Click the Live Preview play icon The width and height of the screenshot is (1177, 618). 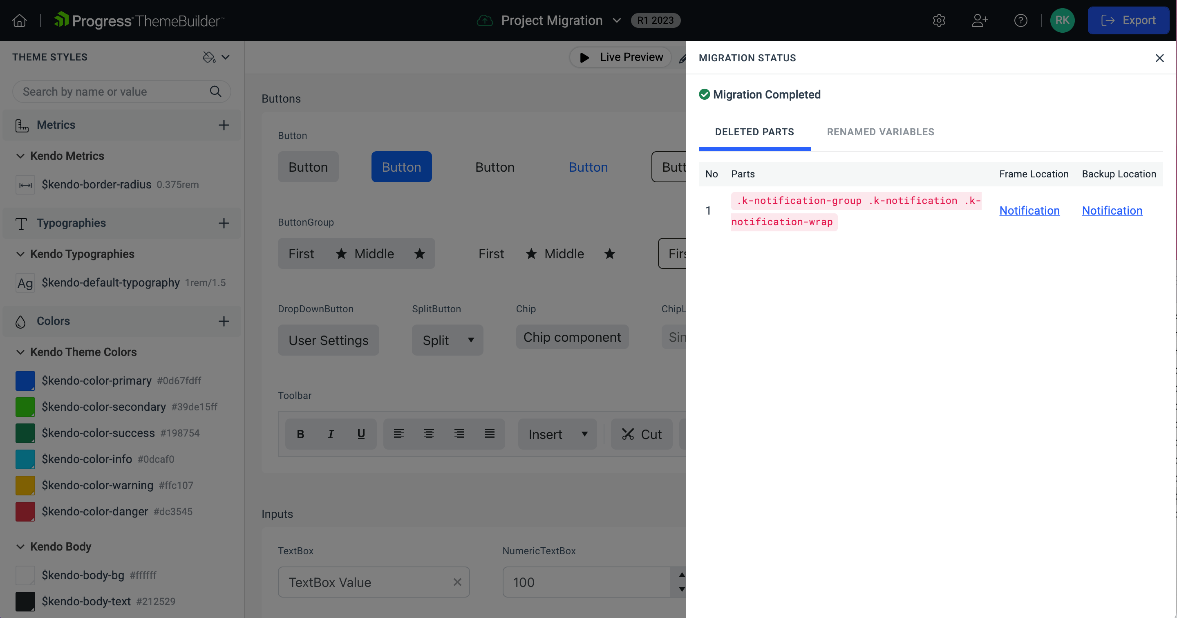[x=584, y=58]
